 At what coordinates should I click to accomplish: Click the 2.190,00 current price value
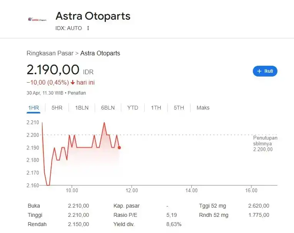coord(53,70)
